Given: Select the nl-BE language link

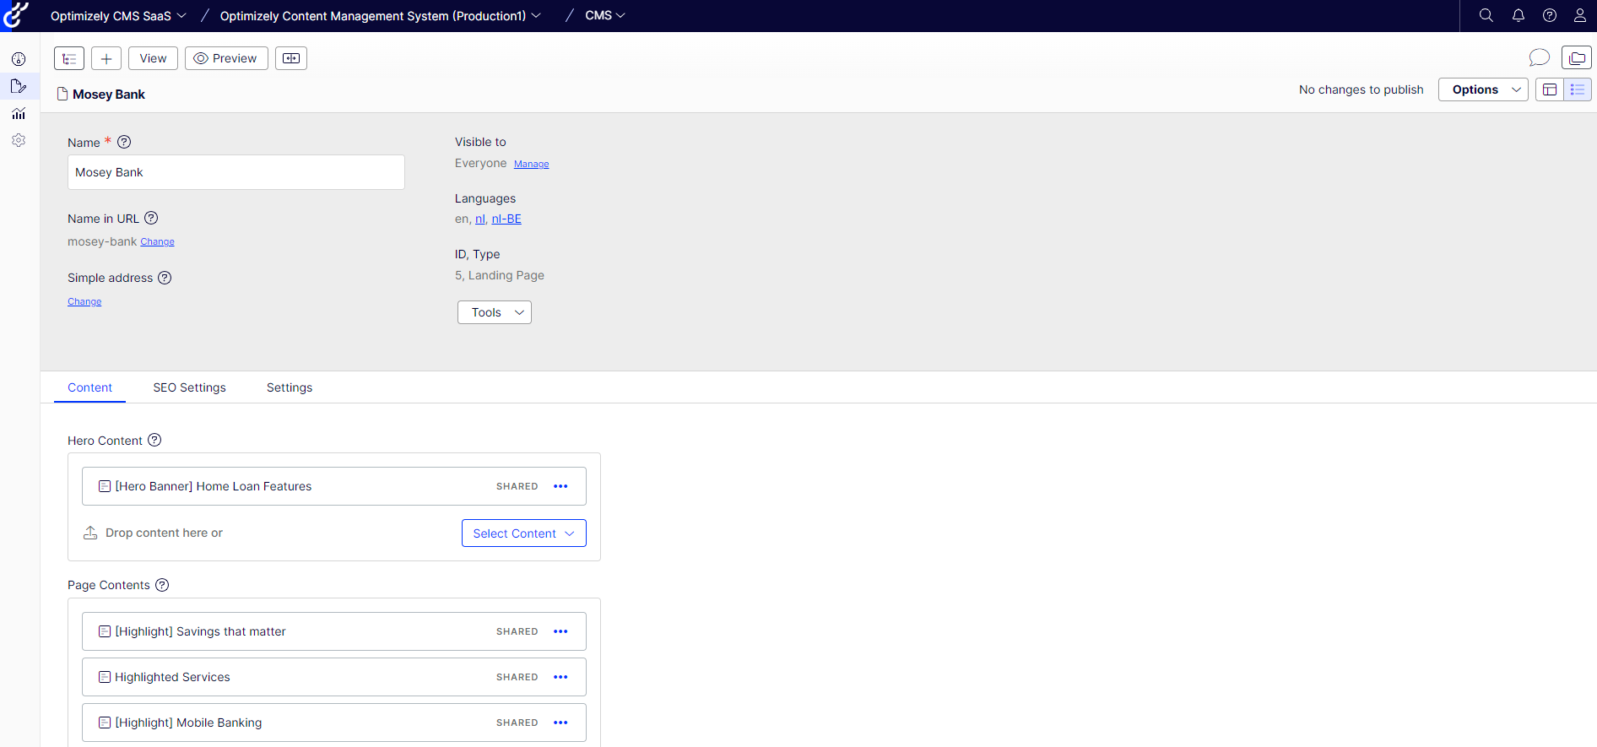Looking at the screenshot, I should pos(506,219).
